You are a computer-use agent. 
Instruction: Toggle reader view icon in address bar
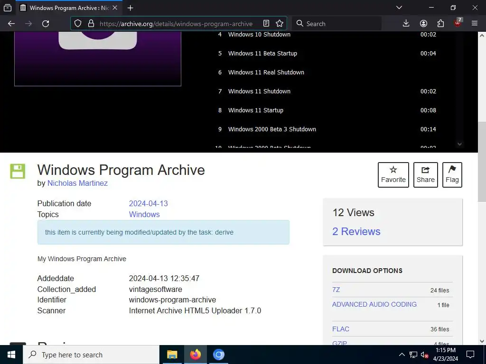tap(266, 24)
